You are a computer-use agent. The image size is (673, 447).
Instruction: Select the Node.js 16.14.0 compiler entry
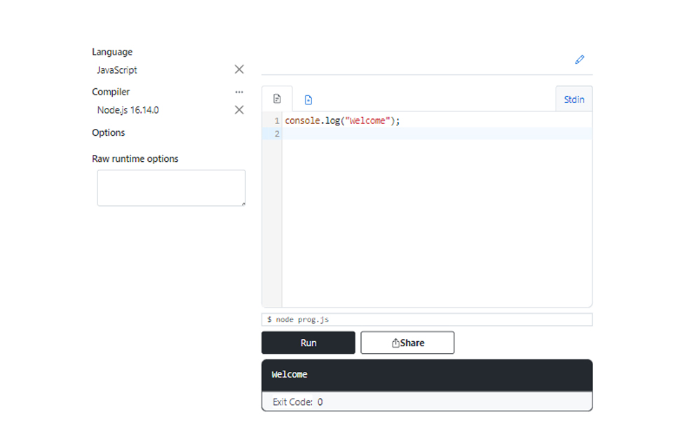[128, 110]
